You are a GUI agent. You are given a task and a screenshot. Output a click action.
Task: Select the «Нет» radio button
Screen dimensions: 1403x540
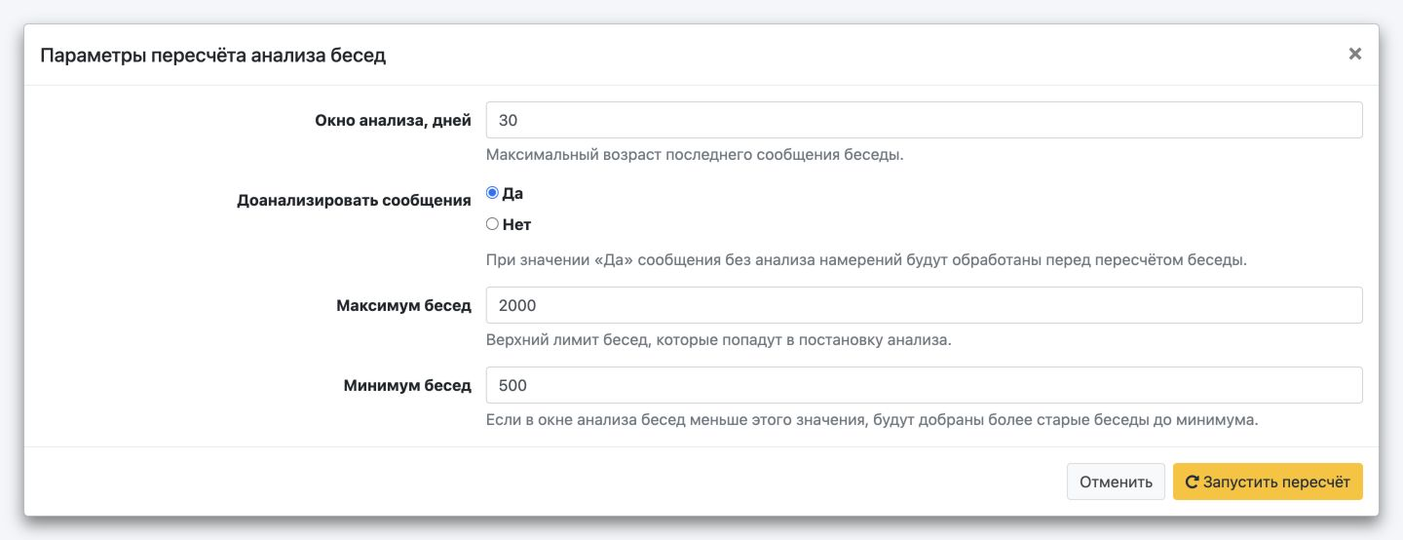click(x=492, y=224)
